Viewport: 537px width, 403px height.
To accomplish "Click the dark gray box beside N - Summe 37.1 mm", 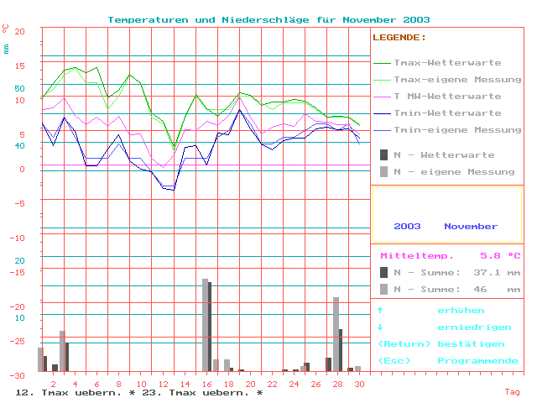I will pos(384,272).
